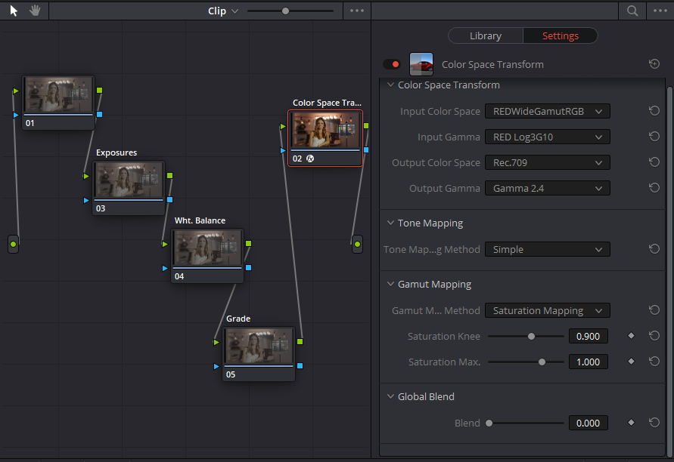
Task: Collapse the Global Blend section
Action: click(390, 396)
